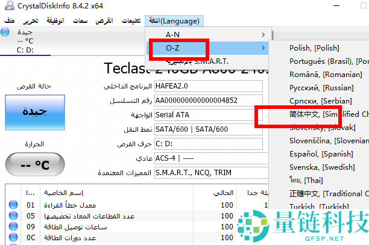This screenshot has height=245, width=369.
Task: Select Español [Spanish] language
Action: (x=321, y=154)
